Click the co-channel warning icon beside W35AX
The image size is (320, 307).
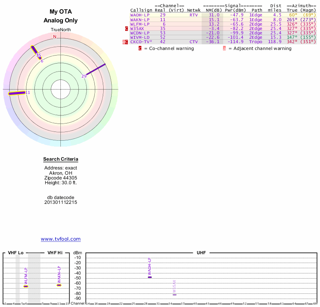pyautogui.click(x=127, y=29)
